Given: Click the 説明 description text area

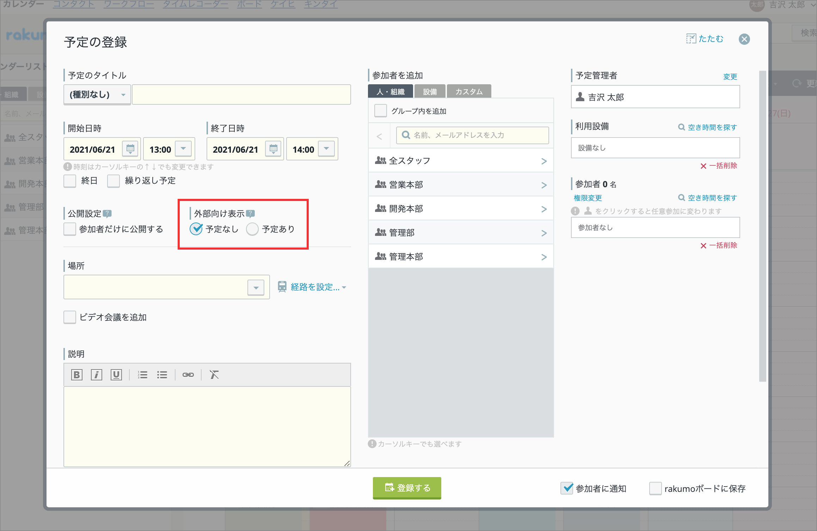Looking at the screenshot, I should click(x=207, y=427).
